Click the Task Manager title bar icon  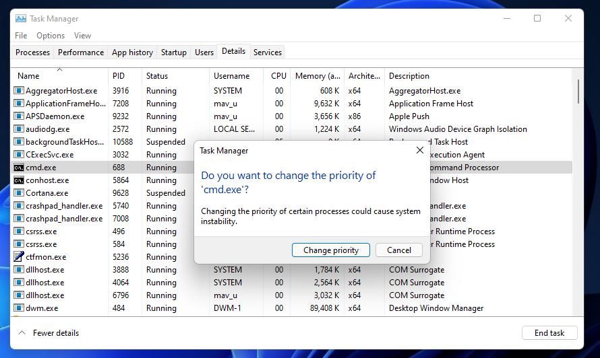point(21,19)
